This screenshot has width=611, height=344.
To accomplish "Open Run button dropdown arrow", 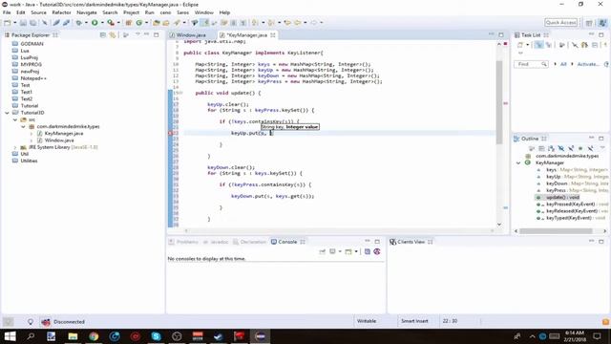I will 102,23.
